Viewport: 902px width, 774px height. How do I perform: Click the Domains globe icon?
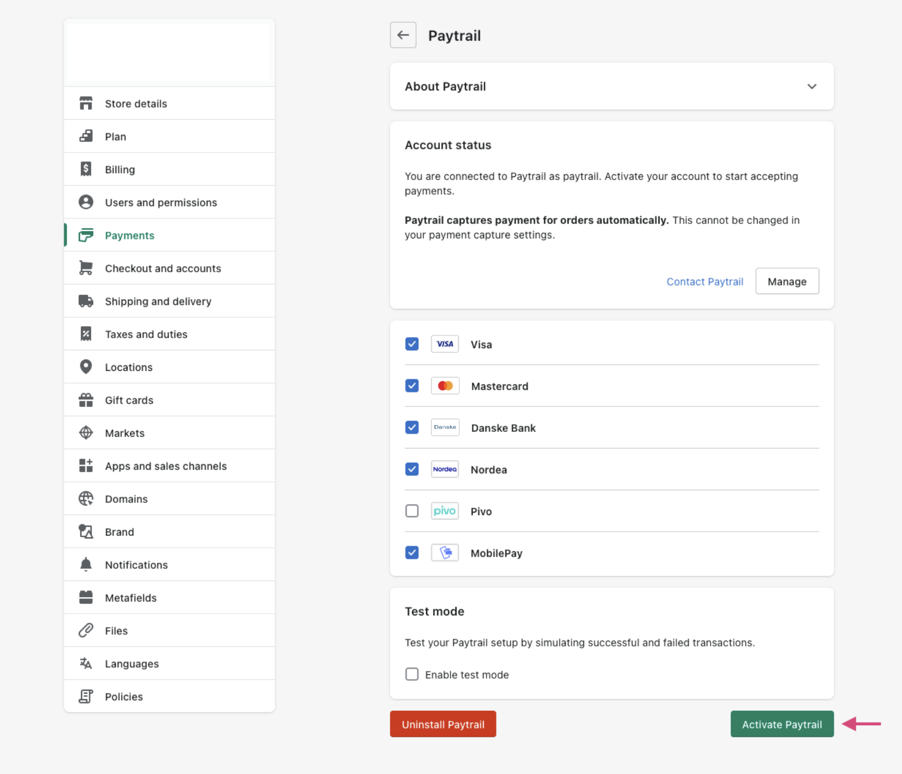click(x=86, y=498)
